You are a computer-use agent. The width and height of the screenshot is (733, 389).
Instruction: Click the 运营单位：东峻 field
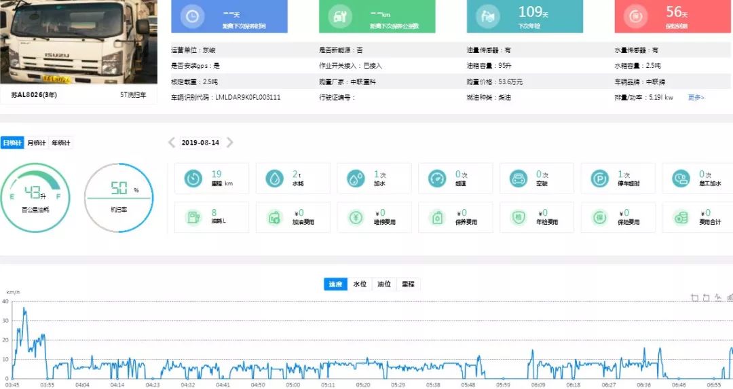point(193,50)
